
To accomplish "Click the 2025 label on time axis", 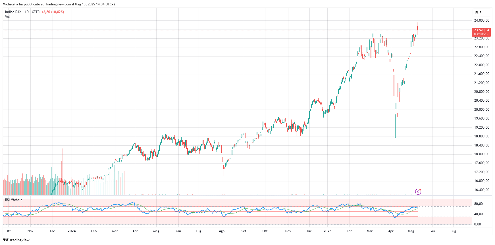I will (x=327, y=231).
